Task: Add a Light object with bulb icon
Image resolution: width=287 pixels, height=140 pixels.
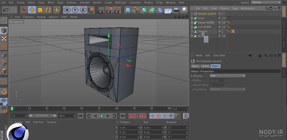Action: (x=185, y=10)
